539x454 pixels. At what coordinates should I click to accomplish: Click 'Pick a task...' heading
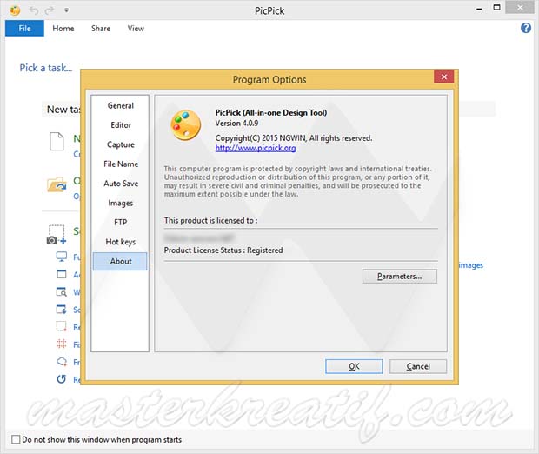[46, 68]
